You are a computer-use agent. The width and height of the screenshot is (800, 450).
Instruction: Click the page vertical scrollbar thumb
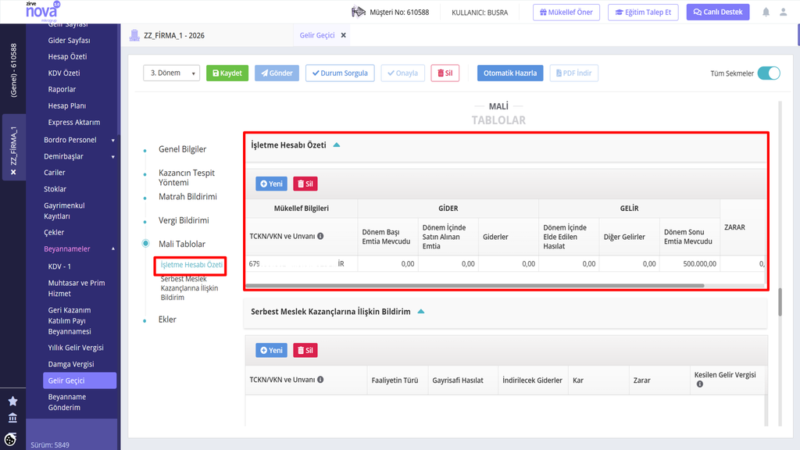tap(780, 302)
